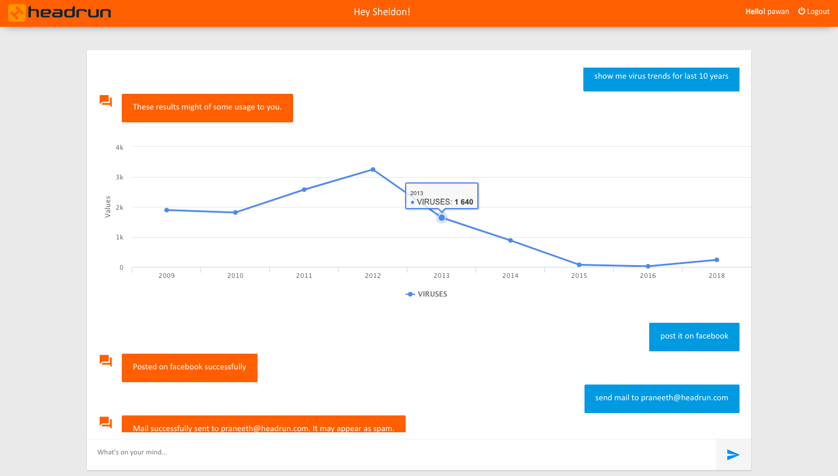Click chat icon beside 'Posted on facebook successfully'
The image size is (838, 476).
(x=105, y=361)
